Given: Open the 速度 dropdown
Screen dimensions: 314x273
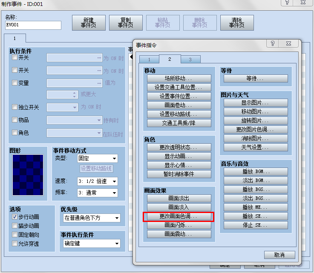Looking at the screenshot, I should (97, 182).
